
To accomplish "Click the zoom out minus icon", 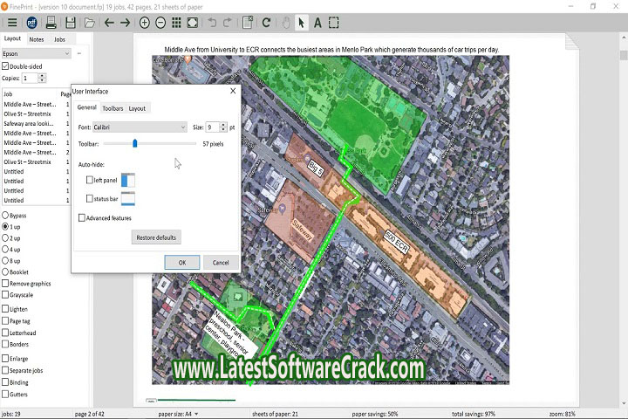I will pos(160,23).
